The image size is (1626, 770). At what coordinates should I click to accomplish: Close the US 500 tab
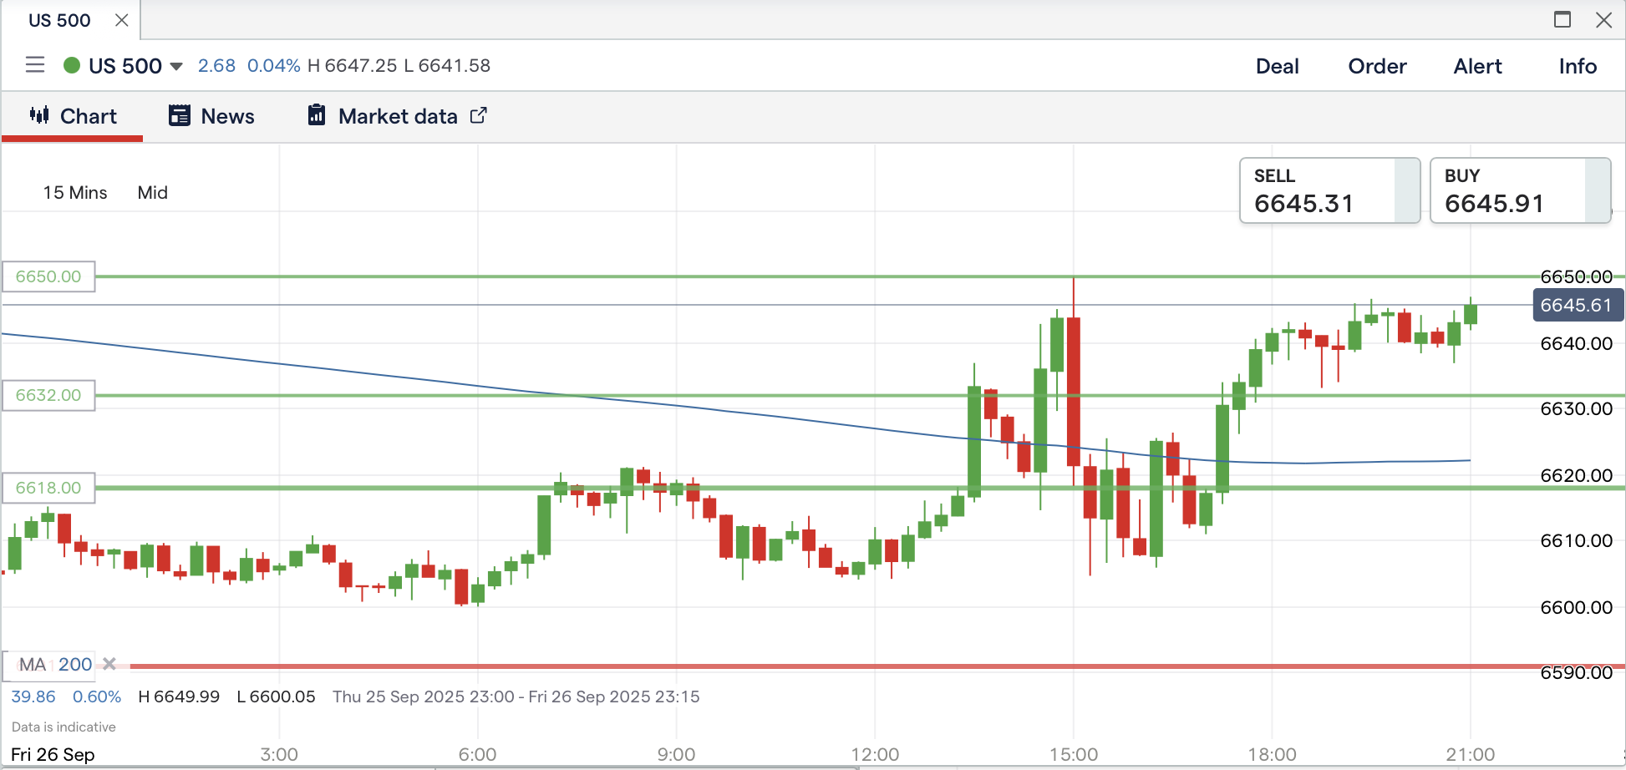click(122, 20)
